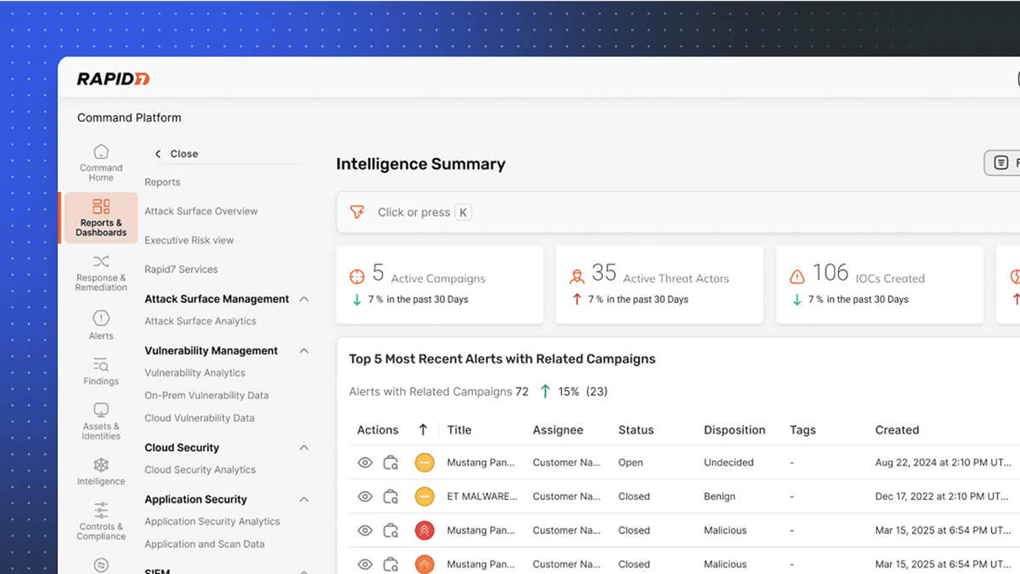Image resolution: width=1020 pixels, height=574 pixels.
Task: Open Cloud Security Analytics link
Action: [200, 470]
